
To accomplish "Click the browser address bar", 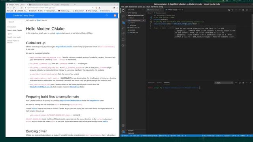I will click(59, 7).
